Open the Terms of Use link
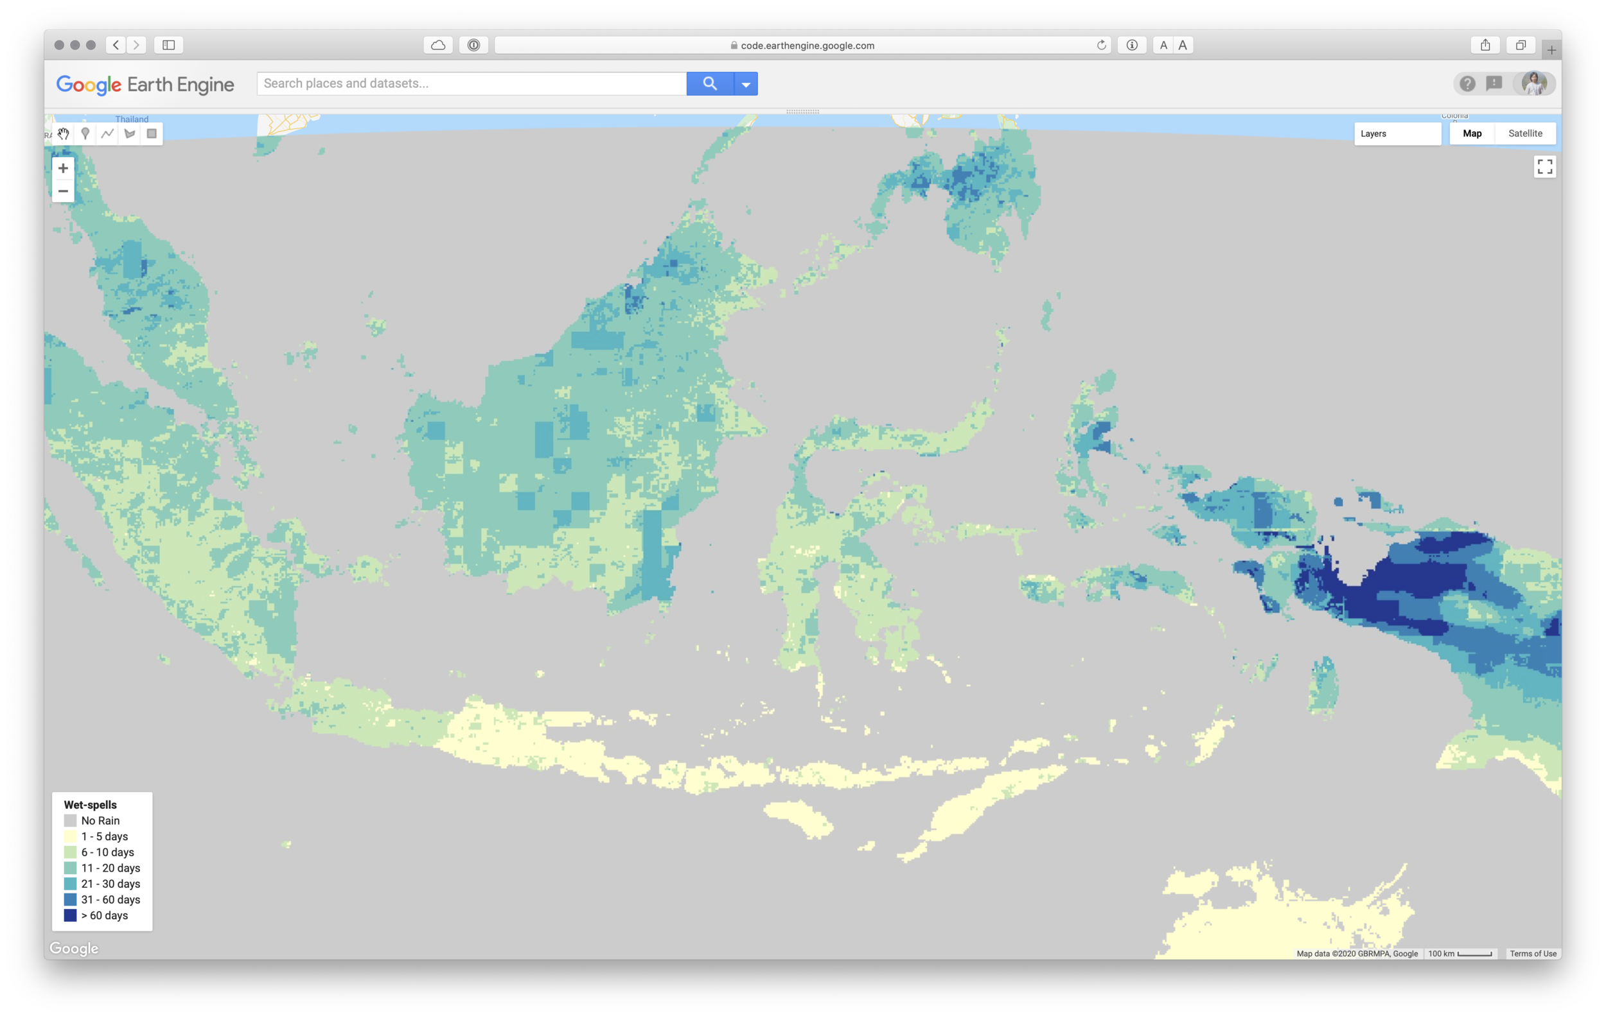Image resolution: width=1606 pixels, height=1018 pixels. tap(1533, 953)
